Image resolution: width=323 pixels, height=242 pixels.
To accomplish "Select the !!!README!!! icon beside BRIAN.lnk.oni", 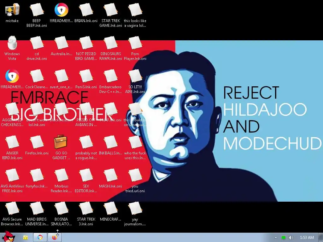I will (62, 10).
